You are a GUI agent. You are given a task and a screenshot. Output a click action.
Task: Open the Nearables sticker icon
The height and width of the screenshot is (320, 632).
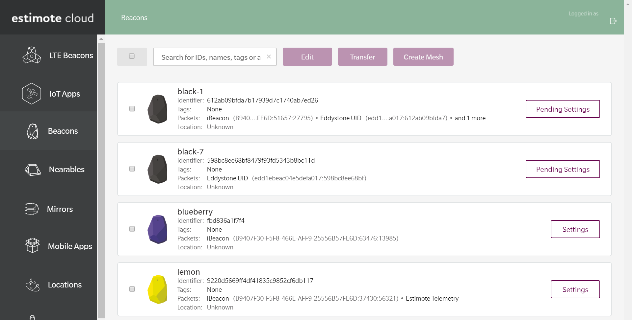click(x=33, y=170)
